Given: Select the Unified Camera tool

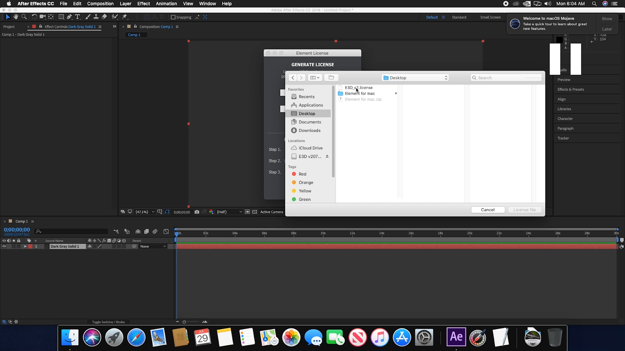Looking at the screenshot, I should click(43, 17).
